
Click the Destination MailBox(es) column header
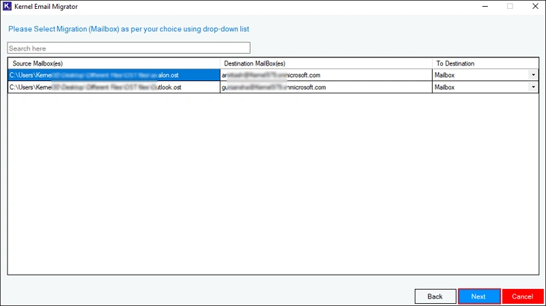pyautogui.click(x=326, y=63)
